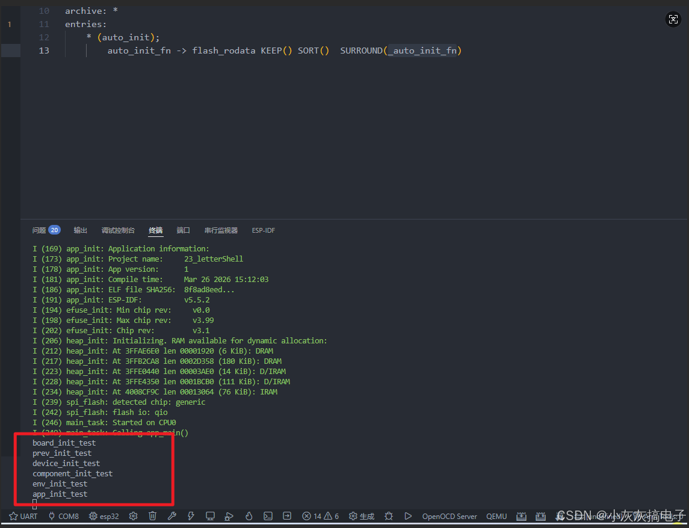
Task: Click the QEMU status bar button
Action: pyautogui.click(x=496, y=516)
